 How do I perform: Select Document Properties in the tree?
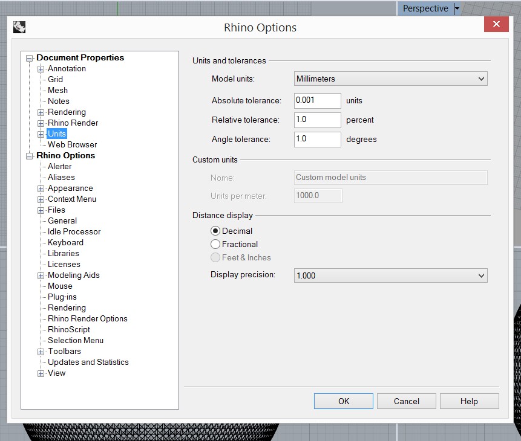click(x=80, y=58)
